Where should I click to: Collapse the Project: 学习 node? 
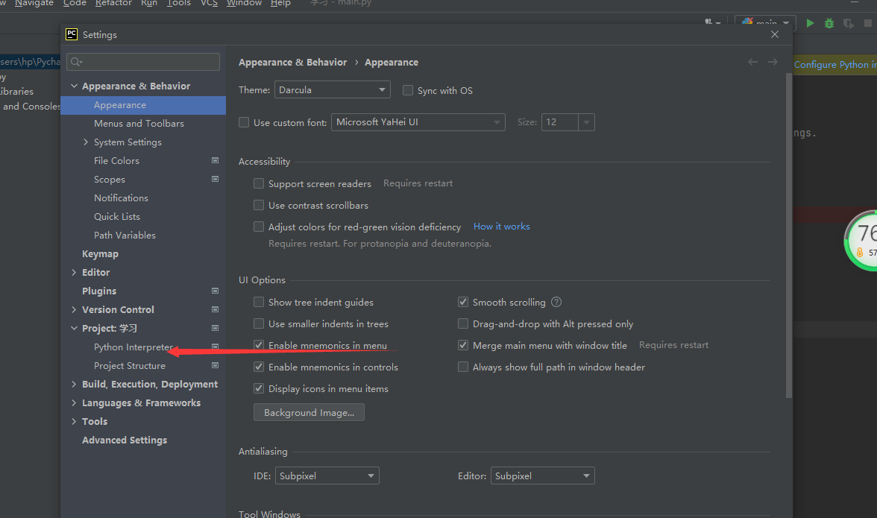click(x=74, y=328)
